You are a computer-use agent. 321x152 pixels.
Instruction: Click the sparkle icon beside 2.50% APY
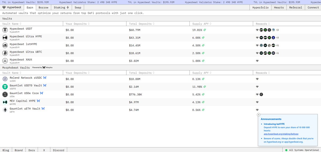pyautogui.click(x=203, y=53)
